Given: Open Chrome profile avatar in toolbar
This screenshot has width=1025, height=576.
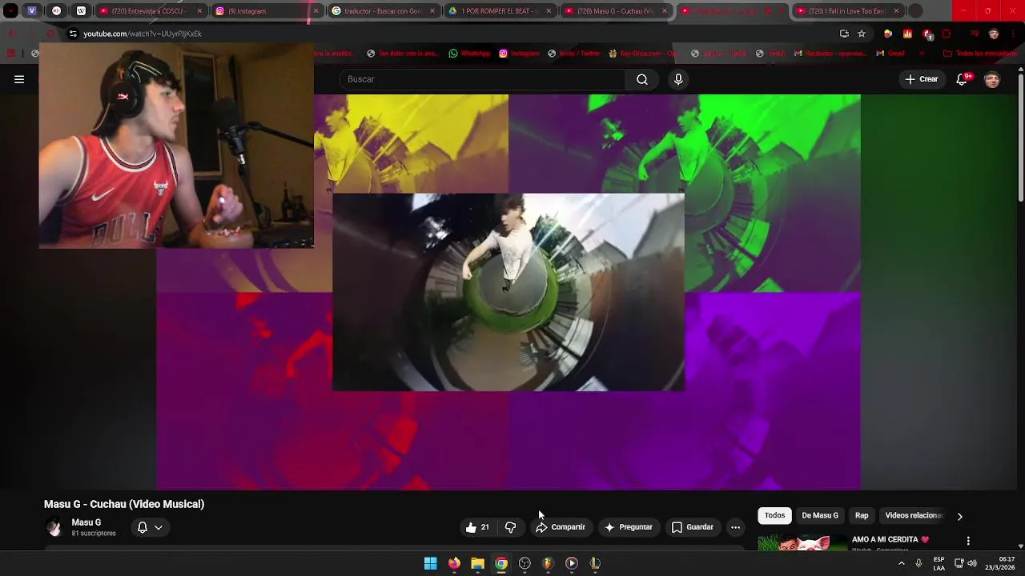Looking at the screenshot, I should 994,34.
